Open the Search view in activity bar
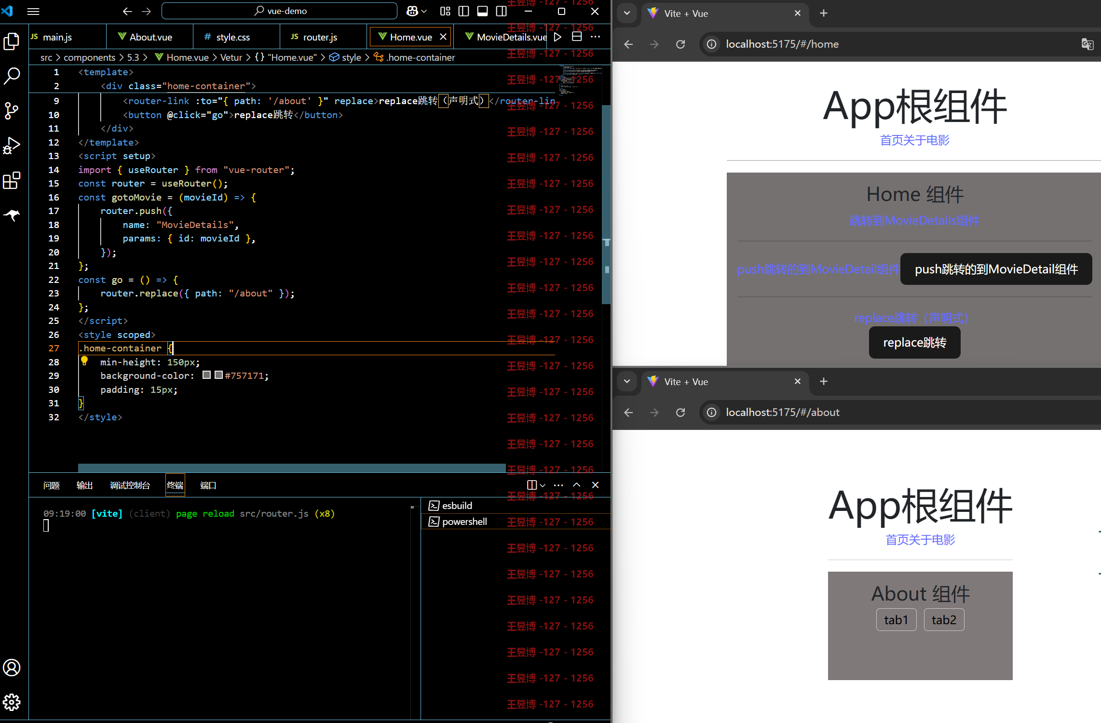Screen dimensions: 1101x723 (12, 76)
